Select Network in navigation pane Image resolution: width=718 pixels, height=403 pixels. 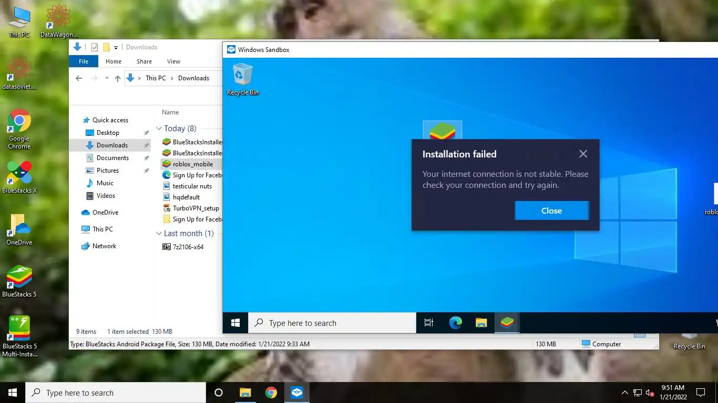pos(104,246)
